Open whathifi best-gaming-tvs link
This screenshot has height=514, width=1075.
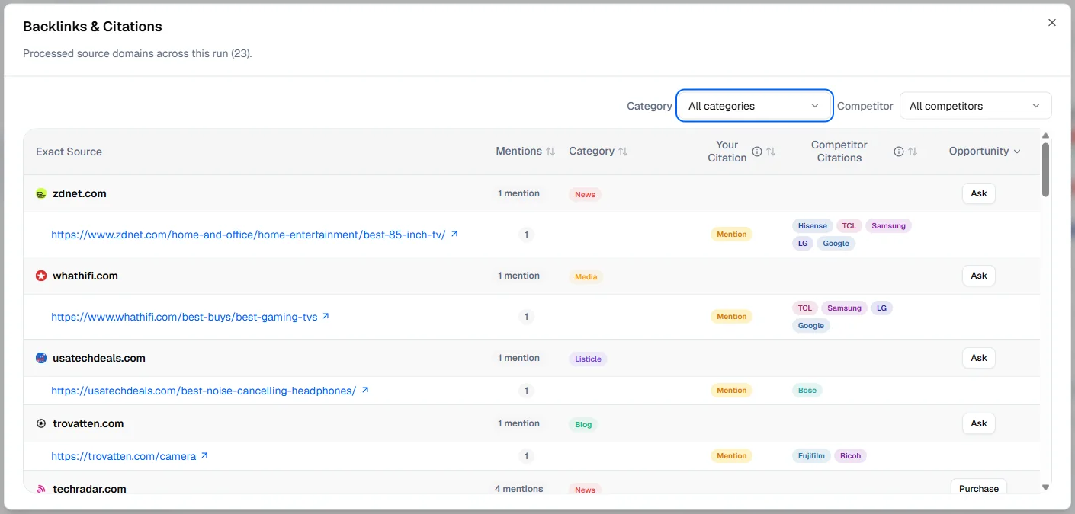(185, 317)
